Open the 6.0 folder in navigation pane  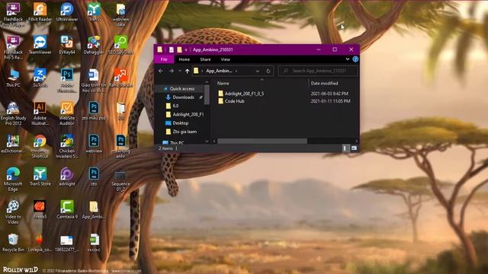175,106
